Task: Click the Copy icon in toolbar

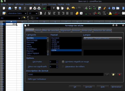Action: pos(58,8)
